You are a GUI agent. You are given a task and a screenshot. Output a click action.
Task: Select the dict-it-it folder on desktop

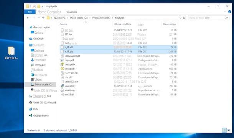pyautogui.click(x=11, y=53)
